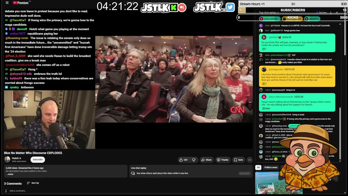Click the green Kick icon in stream banner

click(x=174, y=8)
